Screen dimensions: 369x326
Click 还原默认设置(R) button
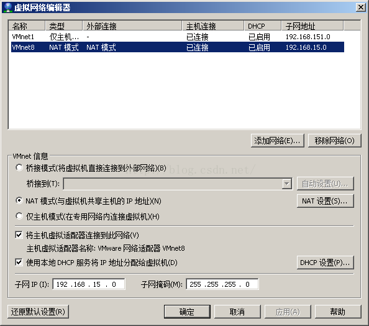click(x=38, y=312)
